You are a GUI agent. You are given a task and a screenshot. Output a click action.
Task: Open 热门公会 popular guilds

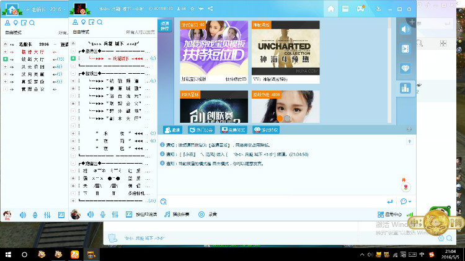[201, 130]
